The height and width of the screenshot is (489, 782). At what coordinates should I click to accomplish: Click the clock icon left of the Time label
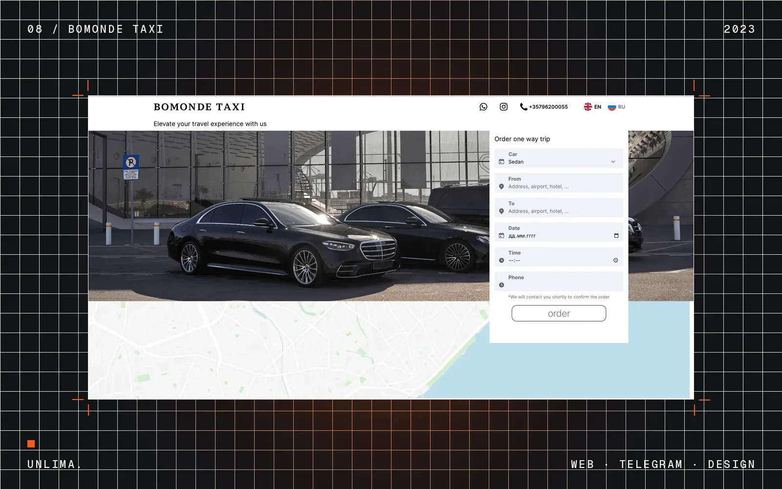click(x=501, y=261)
